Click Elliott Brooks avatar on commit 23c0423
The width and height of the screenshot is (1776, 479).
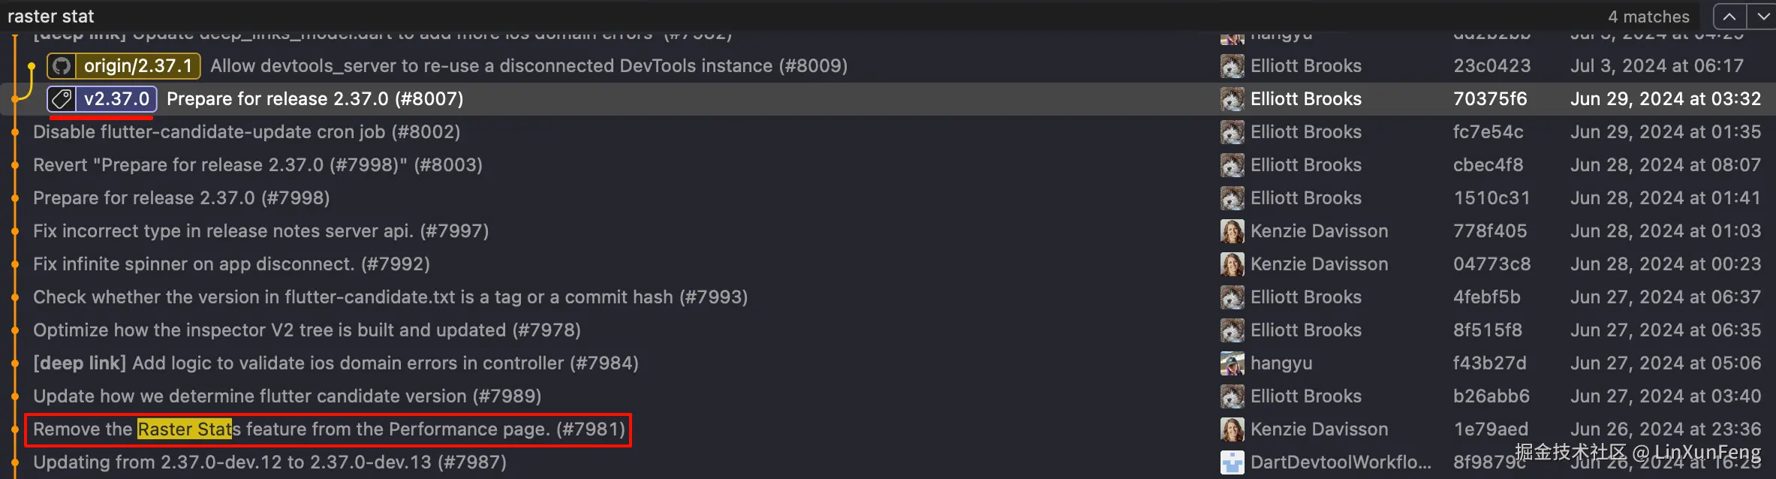point(1232,66)
